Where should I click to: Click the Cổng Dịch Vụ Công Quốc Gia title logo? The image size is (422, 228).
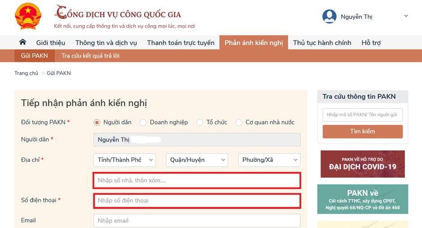[x=118, y=13]
